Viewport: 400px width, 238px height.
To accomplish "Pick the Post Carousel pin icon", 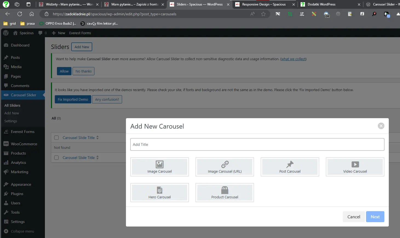I will pyautogui.click(x=290, y=164).
